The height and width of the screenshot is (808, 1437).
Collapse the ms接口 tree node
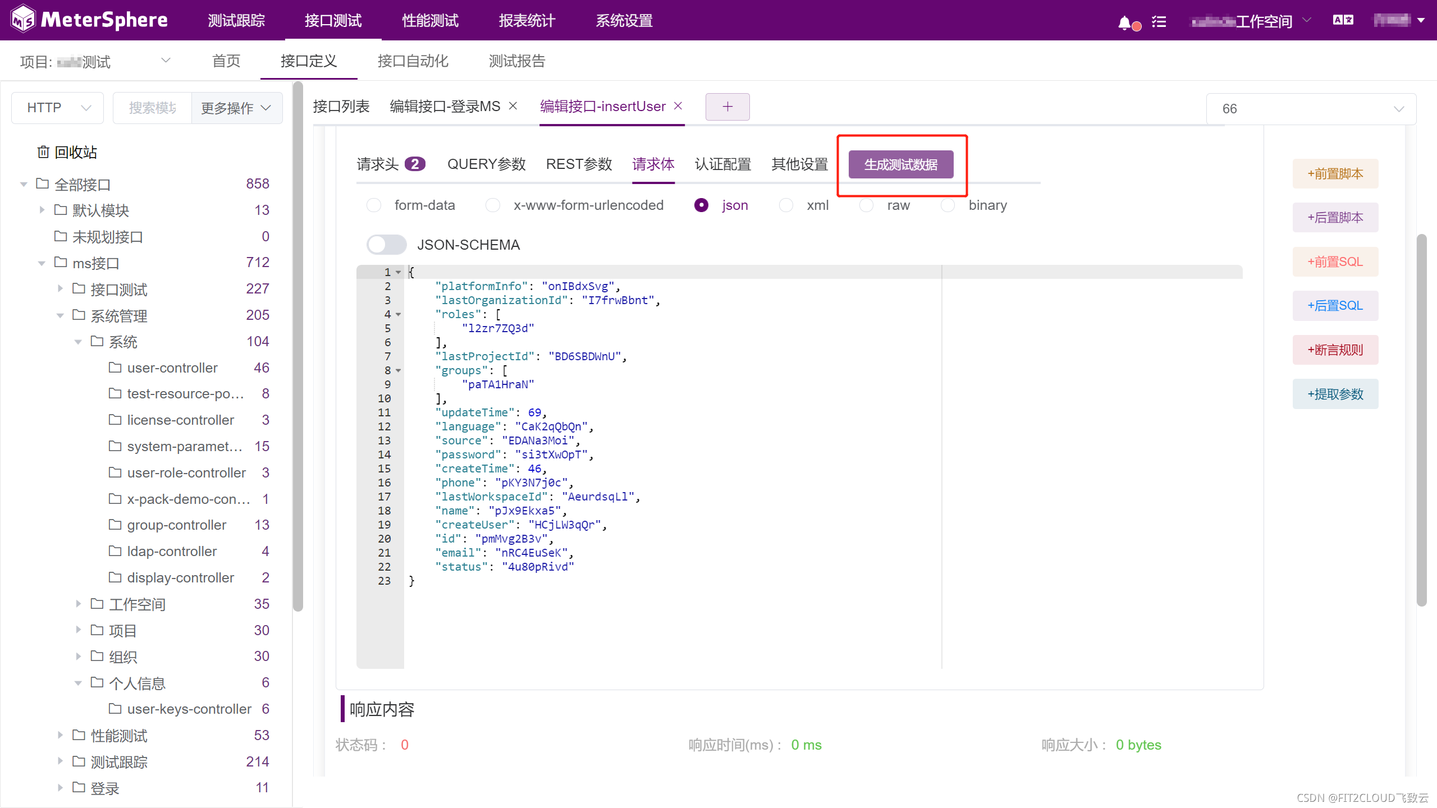click(x=42, y=263)
